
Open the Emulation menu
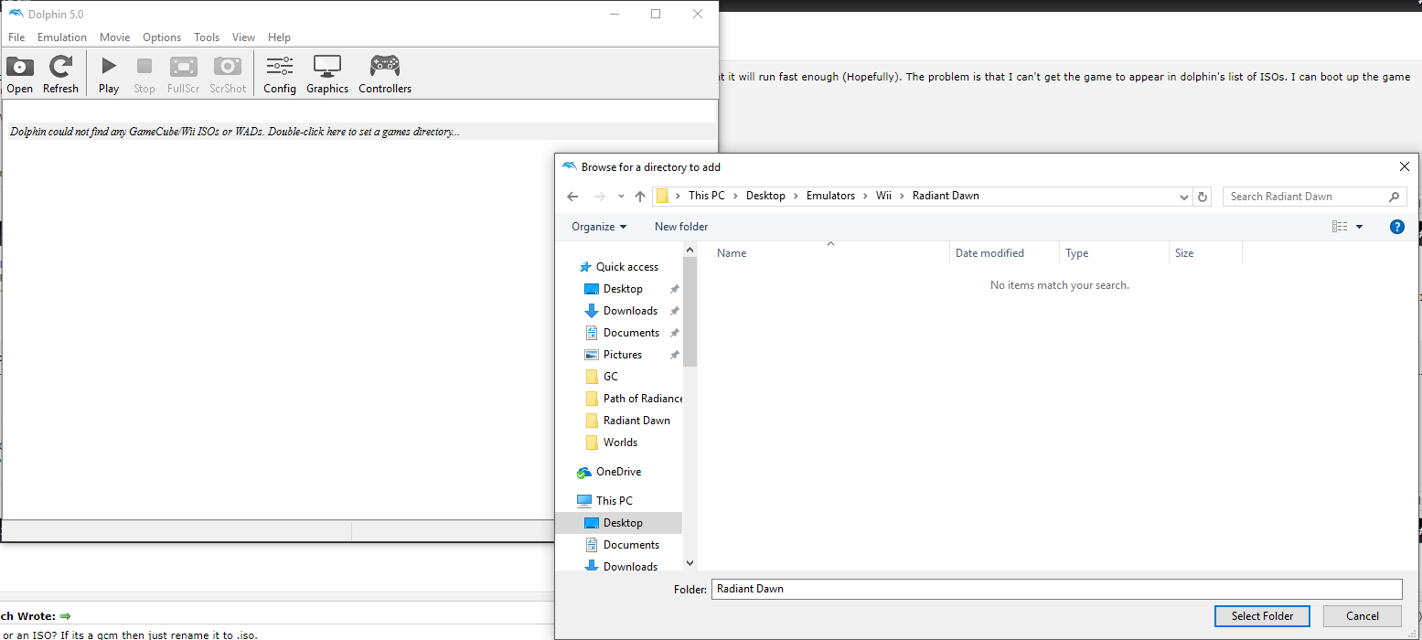tap(62, 37)
